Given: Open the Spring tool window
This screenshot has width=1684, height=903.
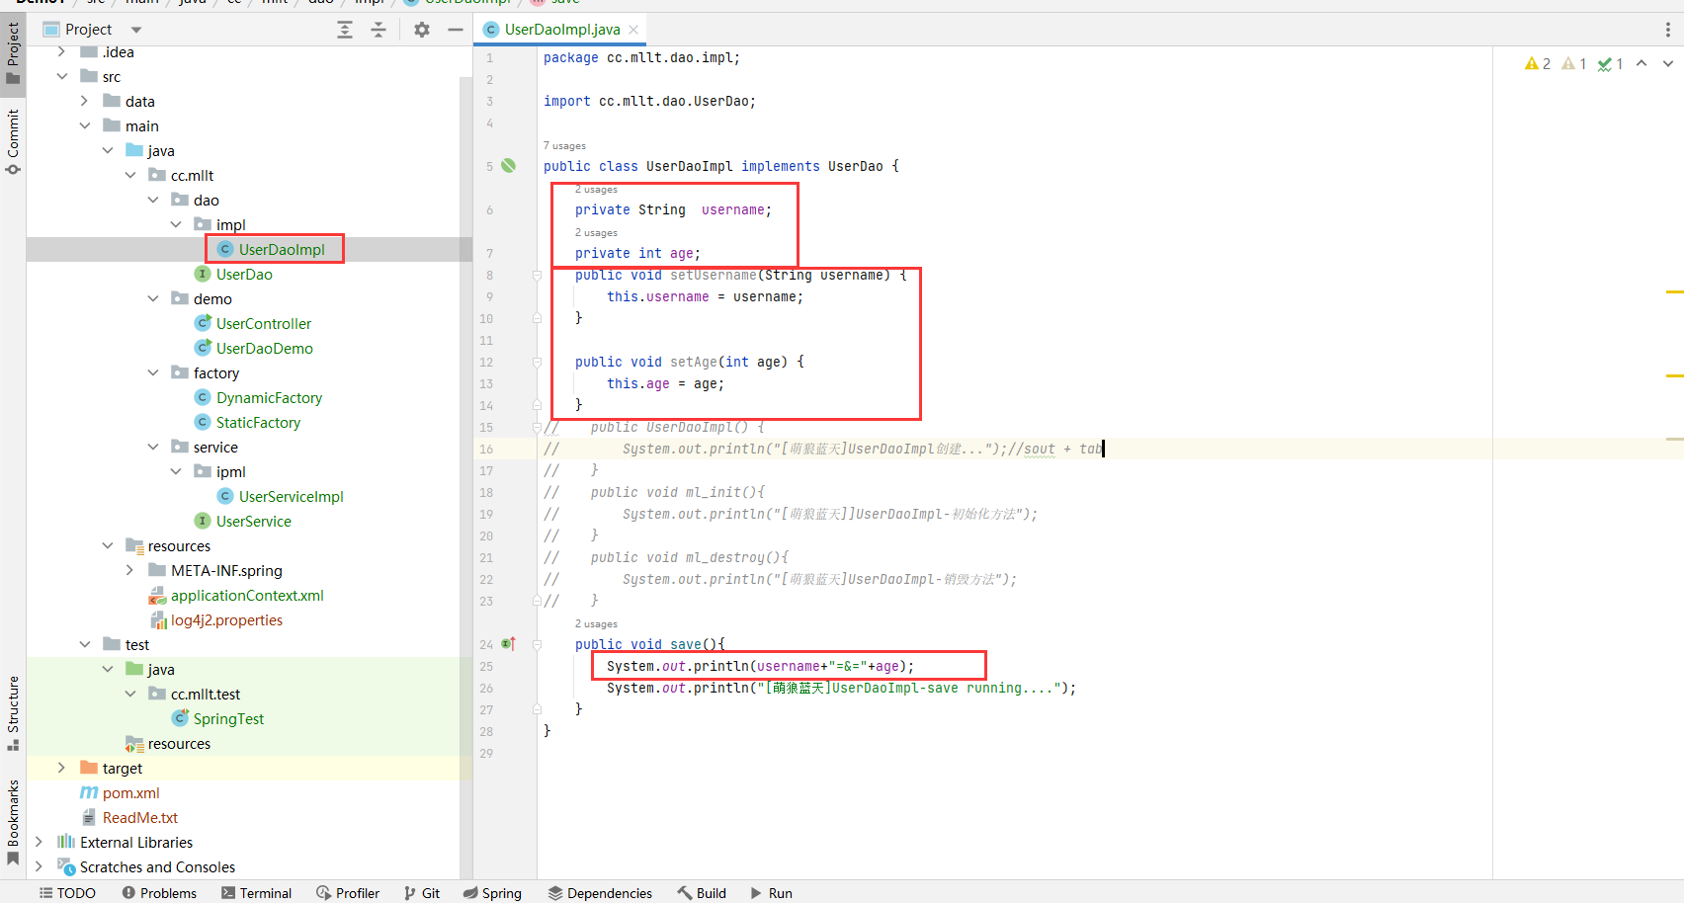Looking at the screenshot, I should pos(492,892).
